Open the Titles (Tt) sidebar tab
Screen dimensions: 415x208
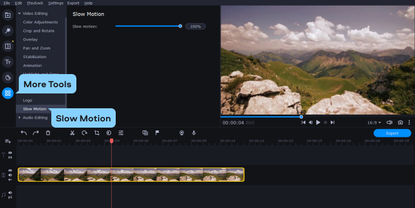coord(7,62)
